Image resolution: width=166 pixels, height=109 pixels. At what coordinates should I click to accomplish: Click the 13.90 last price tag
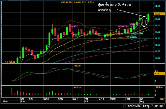coord(159,14)
